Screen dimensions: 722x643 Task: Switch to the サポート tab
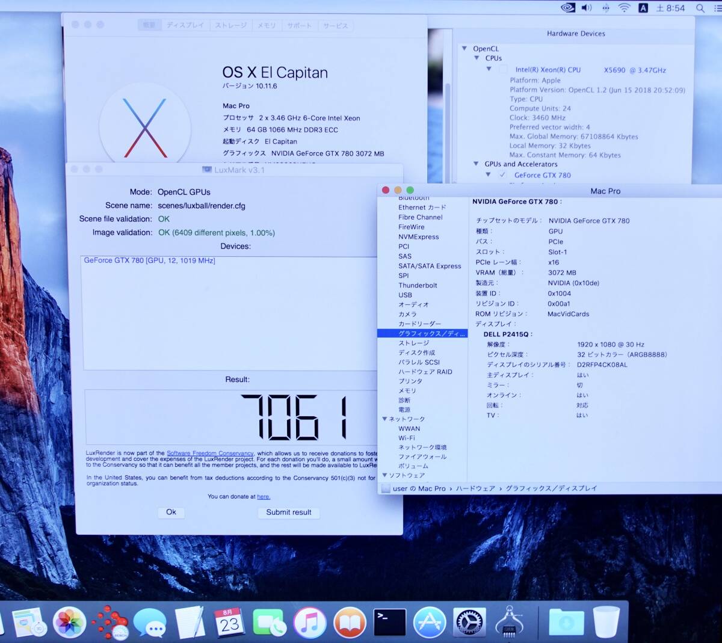coord(299,25)
